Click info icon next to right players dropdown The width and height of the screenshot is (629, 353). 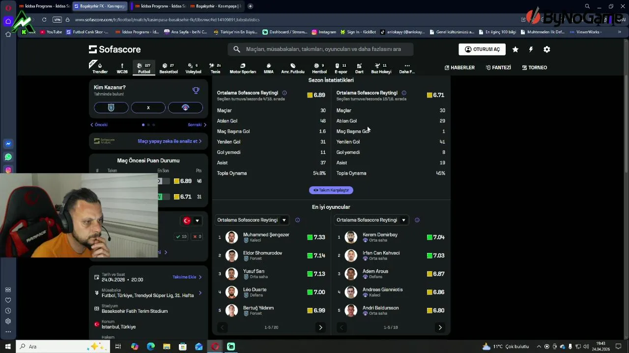click(417, 220)
